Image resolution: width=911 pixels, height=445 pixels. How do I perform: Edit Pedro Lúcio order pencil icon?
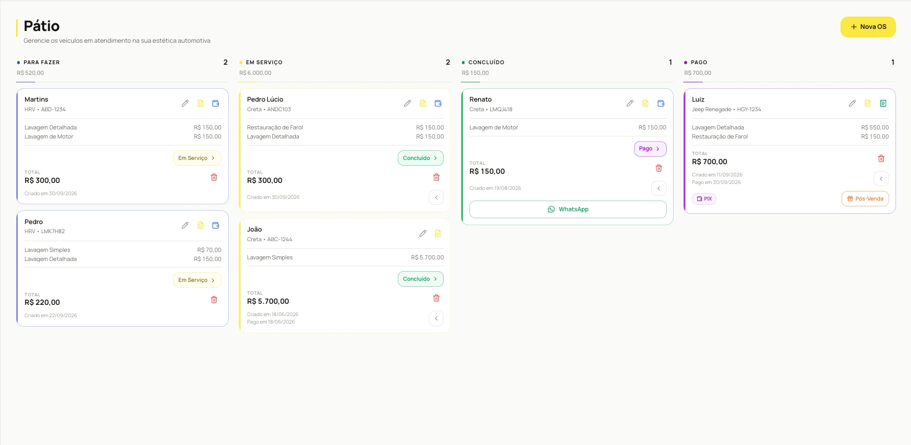click(407, 103)
